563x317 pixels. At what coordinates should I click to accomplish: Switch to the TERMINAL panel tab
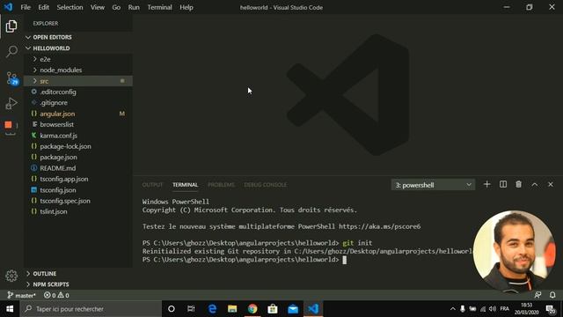click(185, 185)
